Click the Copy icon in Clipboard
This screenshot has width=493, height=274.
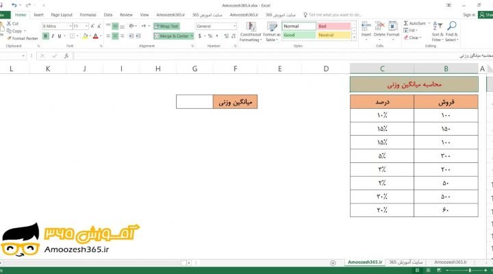point(9,31)
